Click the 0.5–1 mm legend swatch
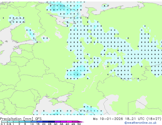Image resolution: width=162 pixels, height=125 pixels. tap(10, 122)
